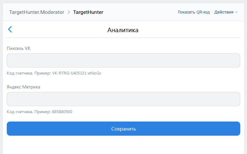
Task: Click the Аналитика page heading
Action: (x=123, y=30)
